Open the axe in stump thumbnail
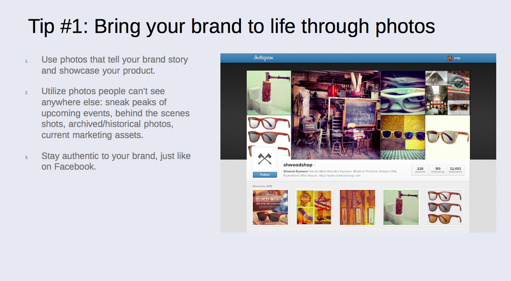511x281 pixels. [x=401, y=207]
